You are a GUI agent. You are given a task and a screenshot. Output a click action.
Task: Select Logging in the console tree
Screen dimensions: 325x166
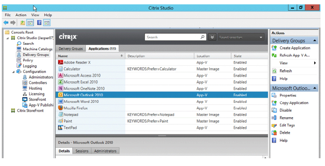pos(30,66)
